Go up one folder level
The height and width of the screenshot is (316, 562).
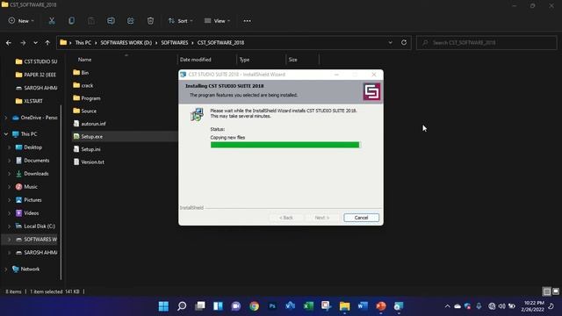47,43
